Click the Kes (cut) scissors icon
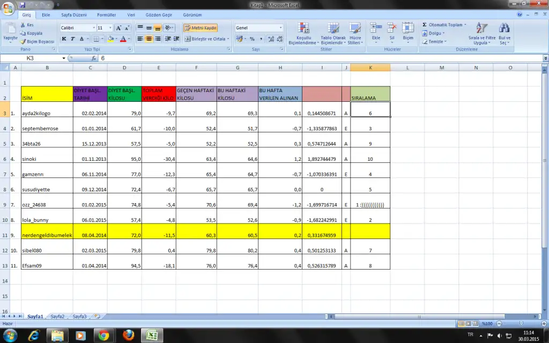Viewport: 549px width, 343px height. (23, 25)
